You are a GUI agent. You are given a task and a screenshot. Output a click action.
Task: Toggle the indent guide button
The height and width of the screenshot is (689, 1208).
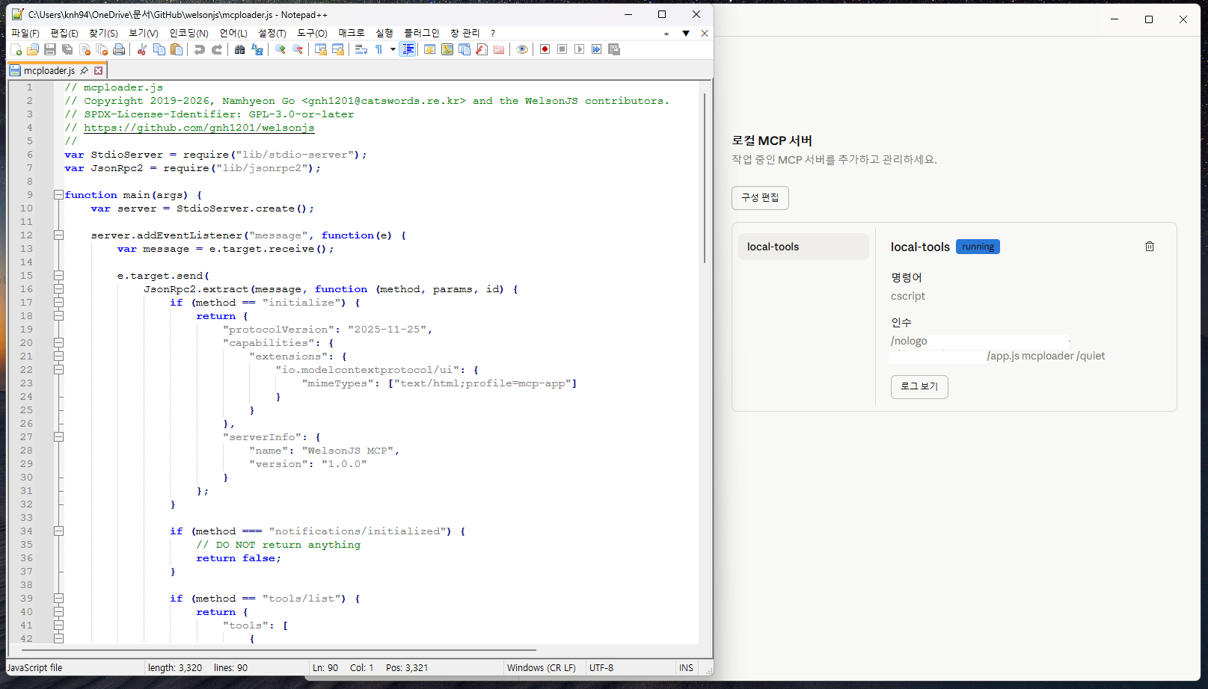[x=408, y=49]
